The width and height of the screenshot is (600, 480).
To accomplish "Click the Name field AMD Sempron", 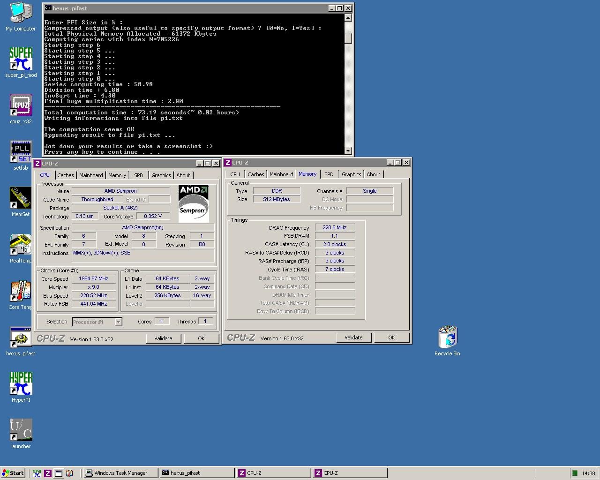I will coord(120,191).
